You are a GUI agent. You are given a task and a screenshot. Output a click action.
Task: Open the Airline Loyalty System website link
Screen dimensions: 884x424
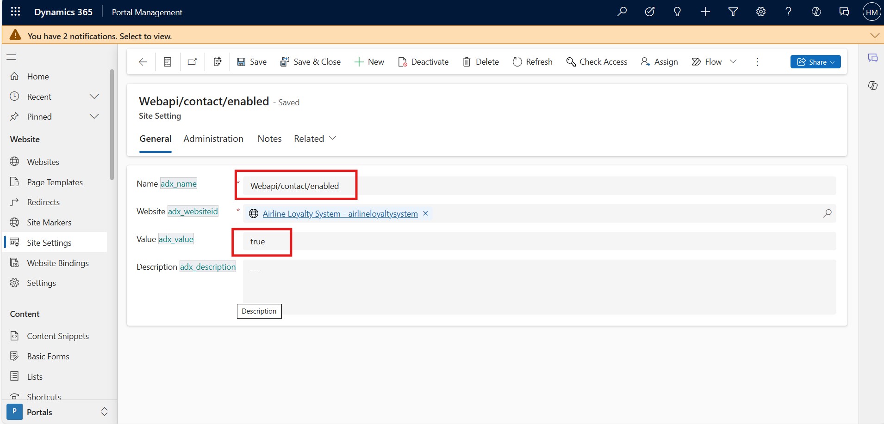tap(340, 213)
